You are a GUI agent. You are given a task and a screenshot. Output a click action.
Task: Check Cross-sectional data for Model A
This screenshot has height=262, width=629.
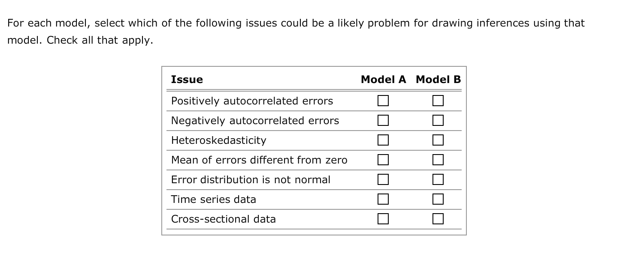tap(383, 219)
